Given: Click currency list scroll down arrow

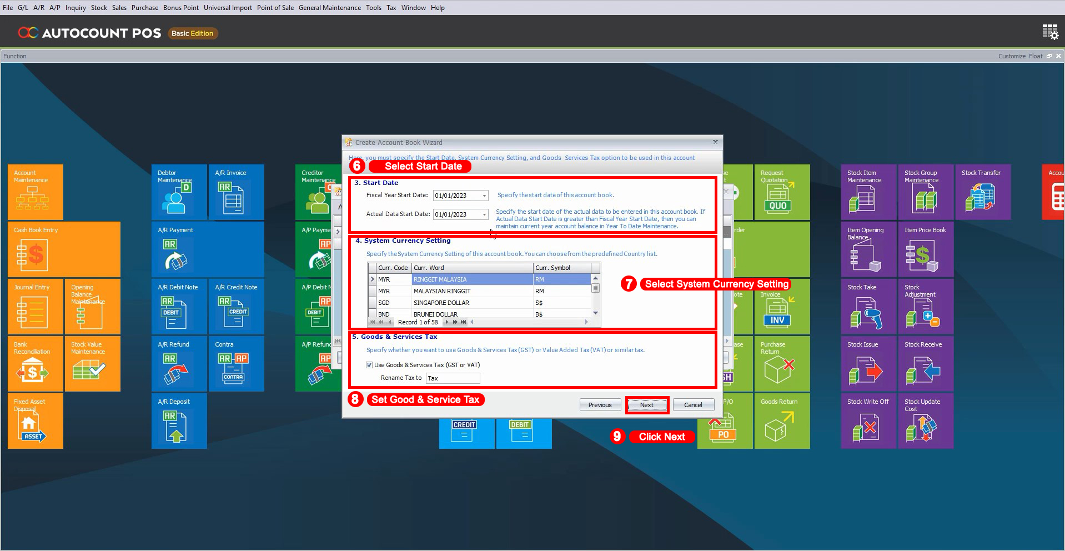Looking at the screenshot, I should tap(596, 313).
